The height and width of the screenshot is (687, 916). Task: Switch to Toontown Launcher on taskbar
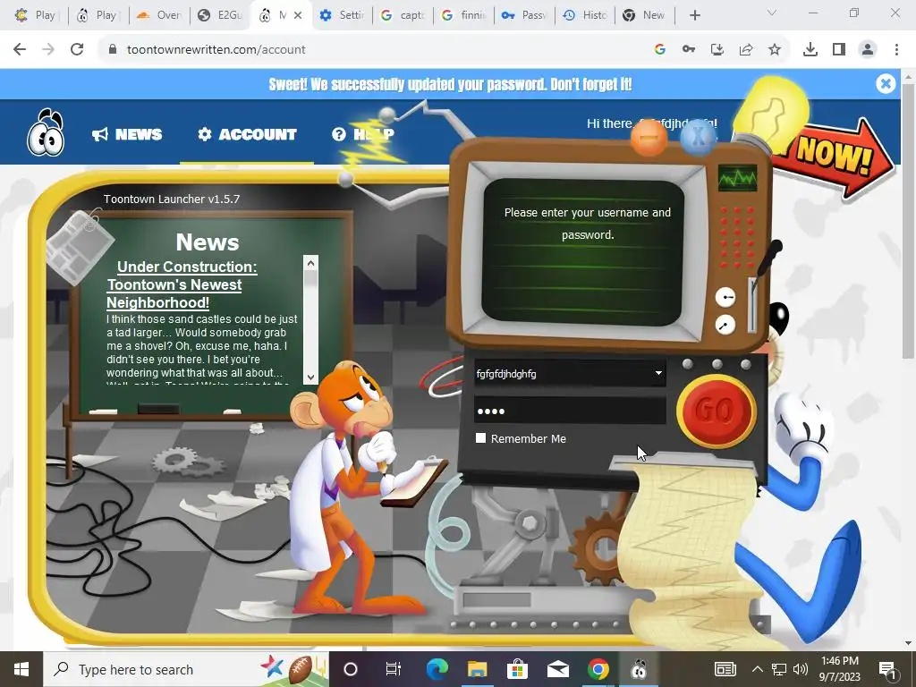[639, 669]
